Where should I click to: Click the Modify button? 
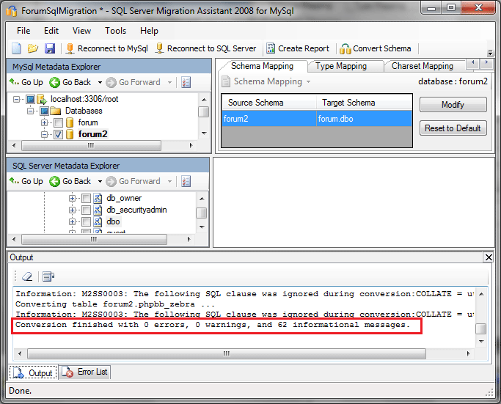coord(453,105)
